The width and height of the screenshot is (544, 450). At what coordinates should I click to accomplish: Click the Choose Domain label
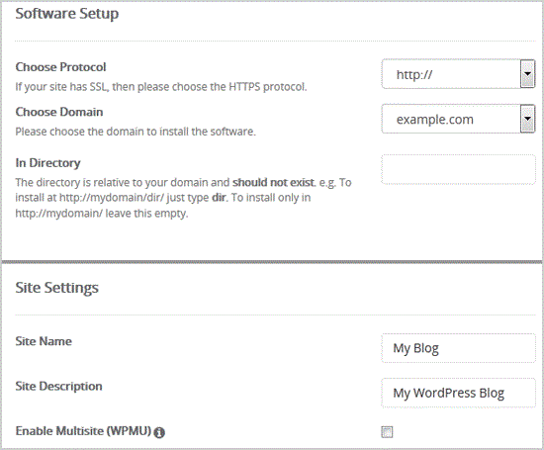click(x=59, y=112)
